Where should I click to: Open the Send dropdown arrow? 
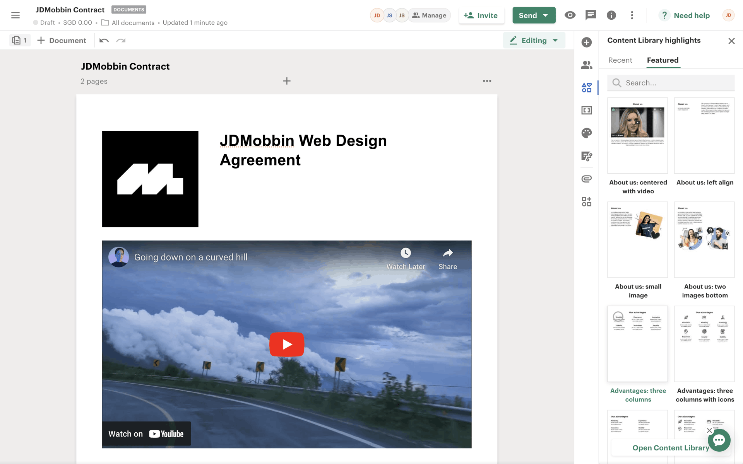pos(546,15)
